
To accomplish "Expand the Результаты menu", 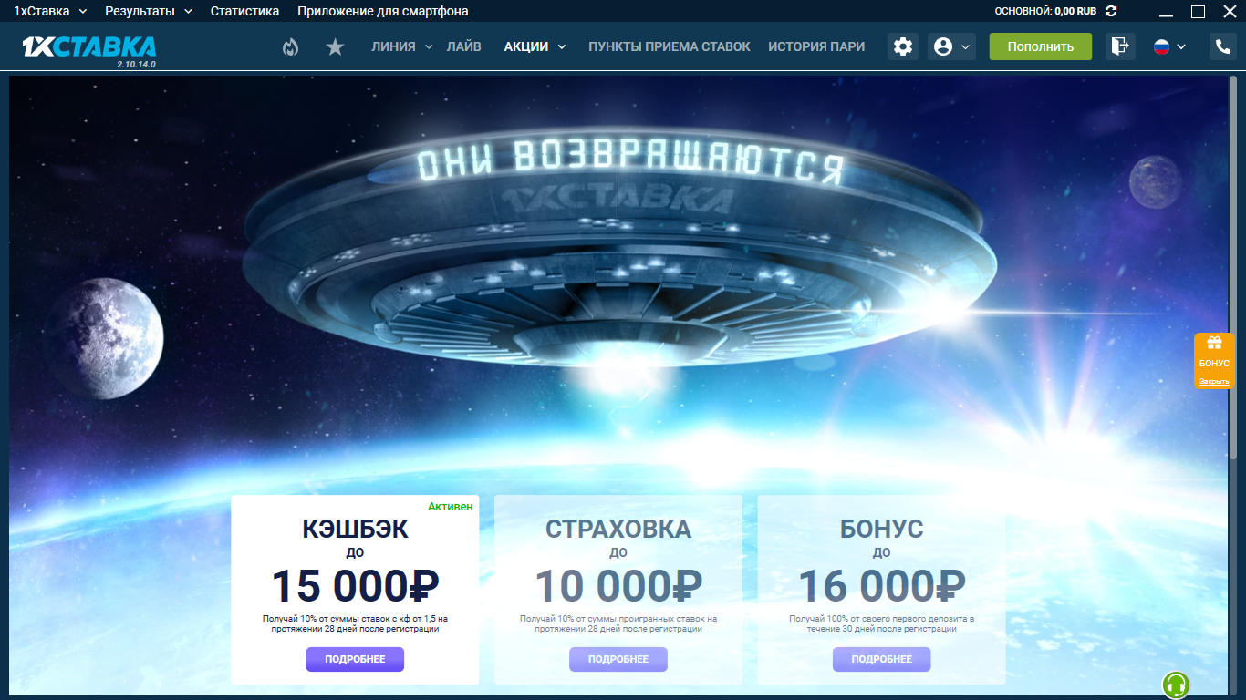I will pyautogui.click(x=149, y=11).
